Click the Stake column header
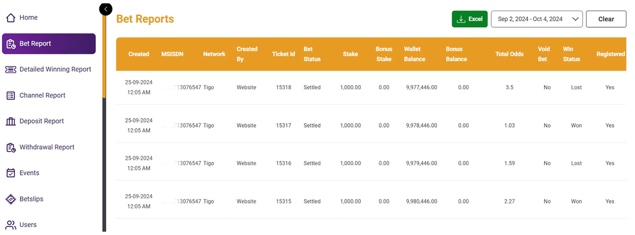 coord(350,54)
